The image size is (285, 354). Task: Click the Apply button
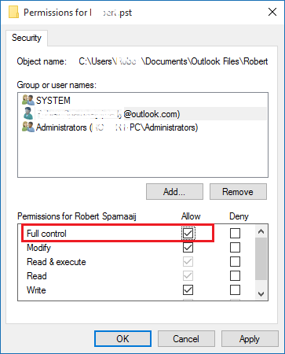point(250,338)
